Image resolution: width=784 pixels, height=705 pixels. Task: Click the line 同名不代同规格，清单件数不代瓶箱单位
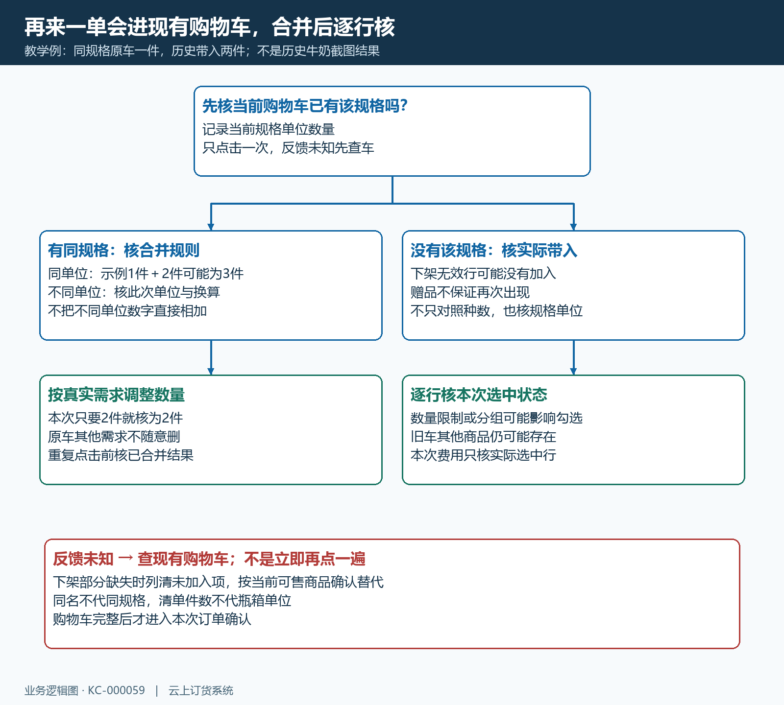(172, 601)
